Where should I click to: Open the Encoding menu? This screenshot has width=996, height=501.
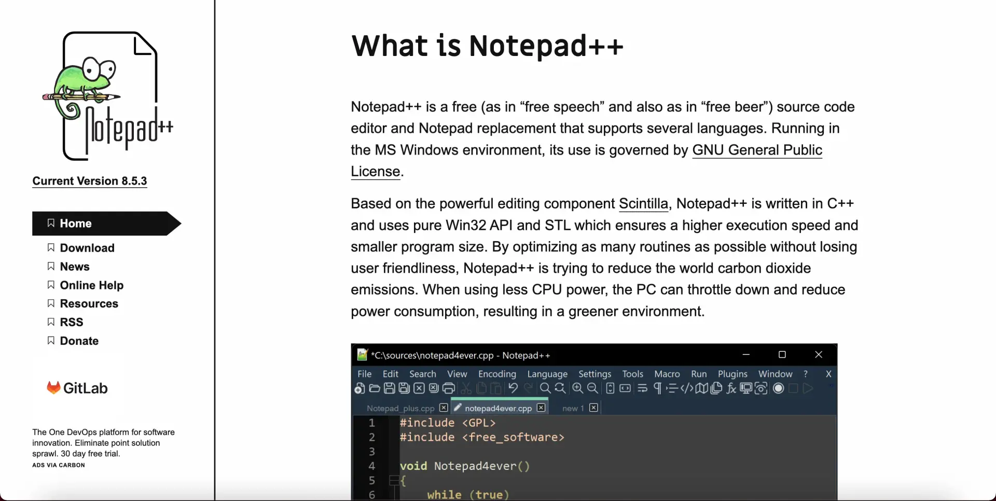(497, 374)
